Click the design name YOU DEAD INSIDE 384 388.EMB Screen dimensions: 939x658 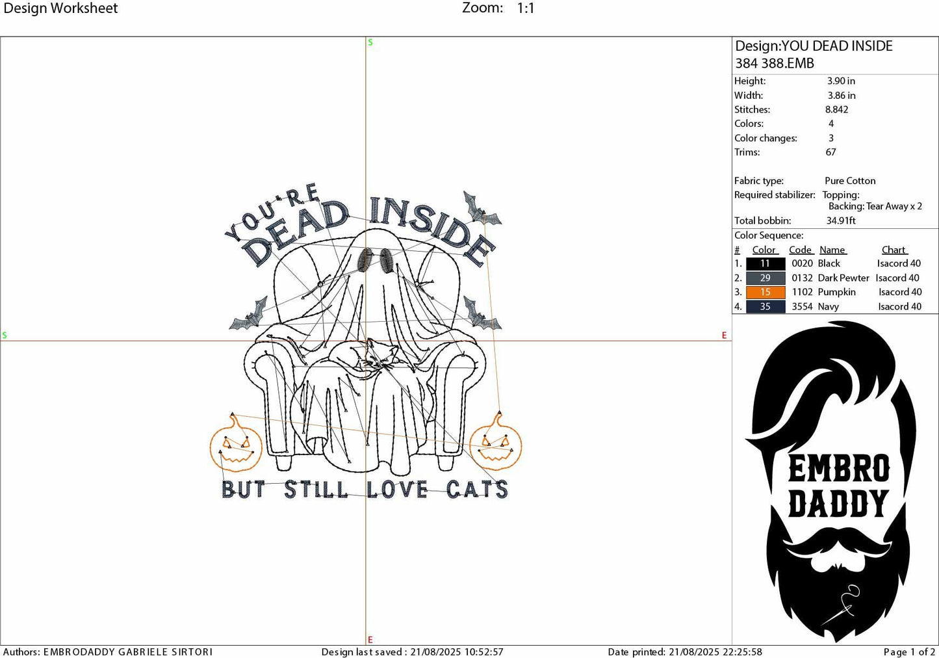coord(813,54)
